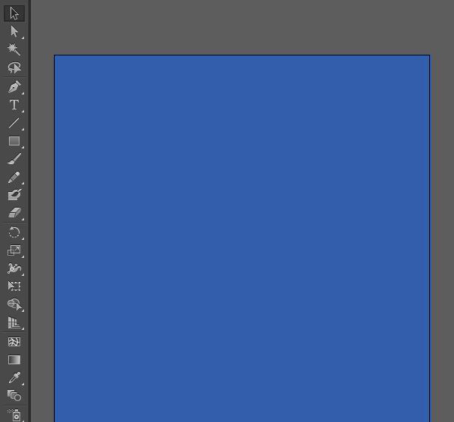Select the Paintbrush tool

pyautogui.click(x=14, y=159)
